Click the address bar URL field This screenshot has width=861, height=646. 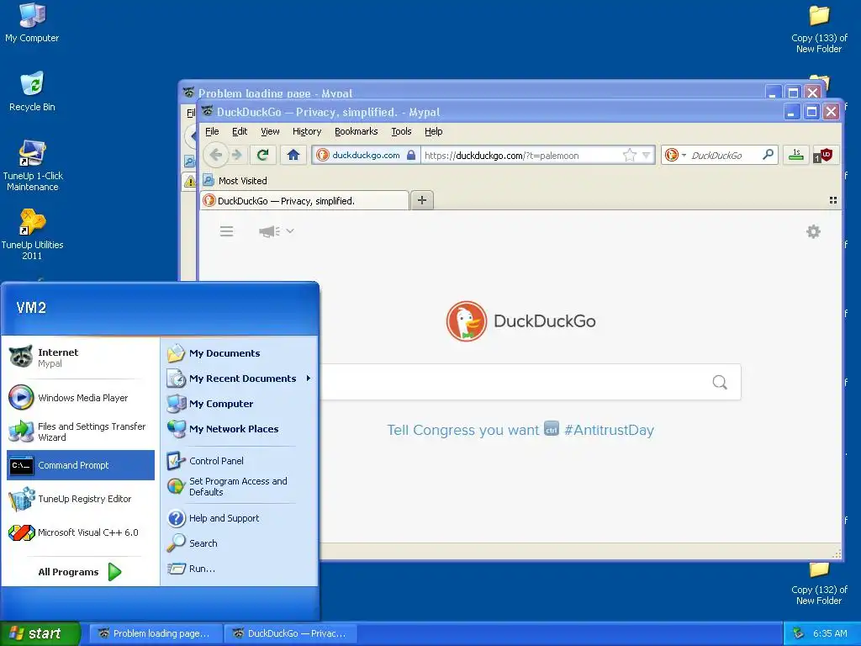[x=521, y=156]
